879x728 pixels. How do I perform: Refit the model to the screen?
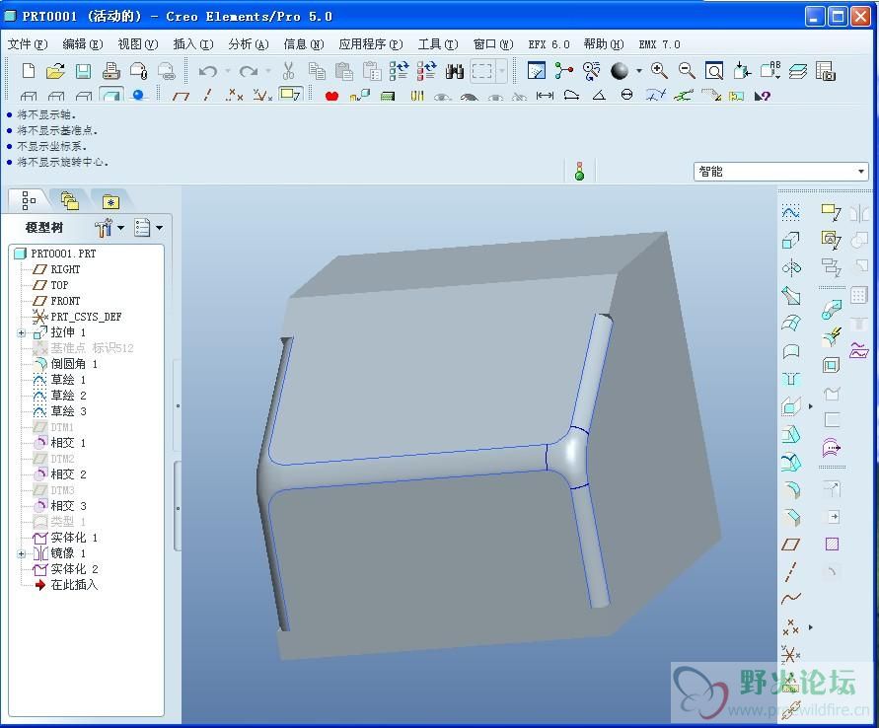pyautogui.click(x=714, y=71)
